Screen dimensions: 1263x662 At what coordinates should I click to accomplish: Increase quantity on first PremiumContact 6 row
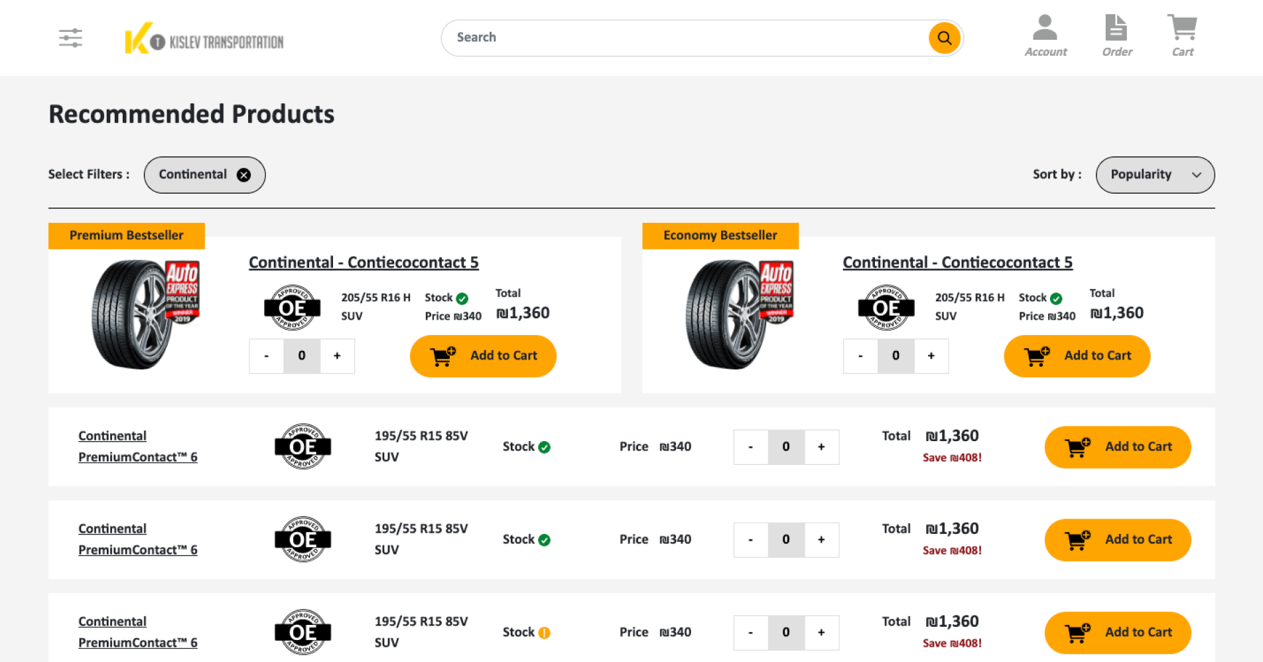[821, 447]
